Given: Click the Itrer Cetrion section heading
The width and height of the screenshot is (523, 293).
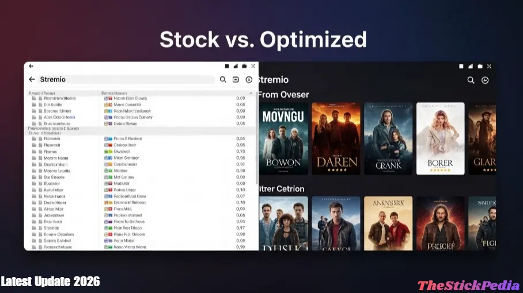Looking at the screenshot, I should pyautogui.click(x=282, y=189).
